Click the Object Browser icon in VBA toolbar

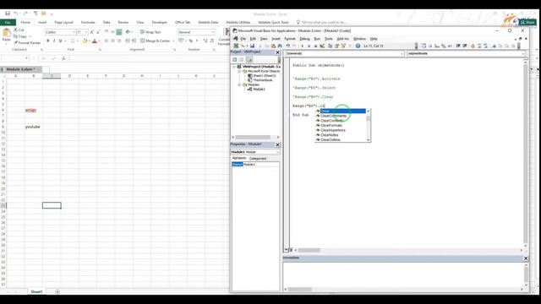[x=343, y=46]
